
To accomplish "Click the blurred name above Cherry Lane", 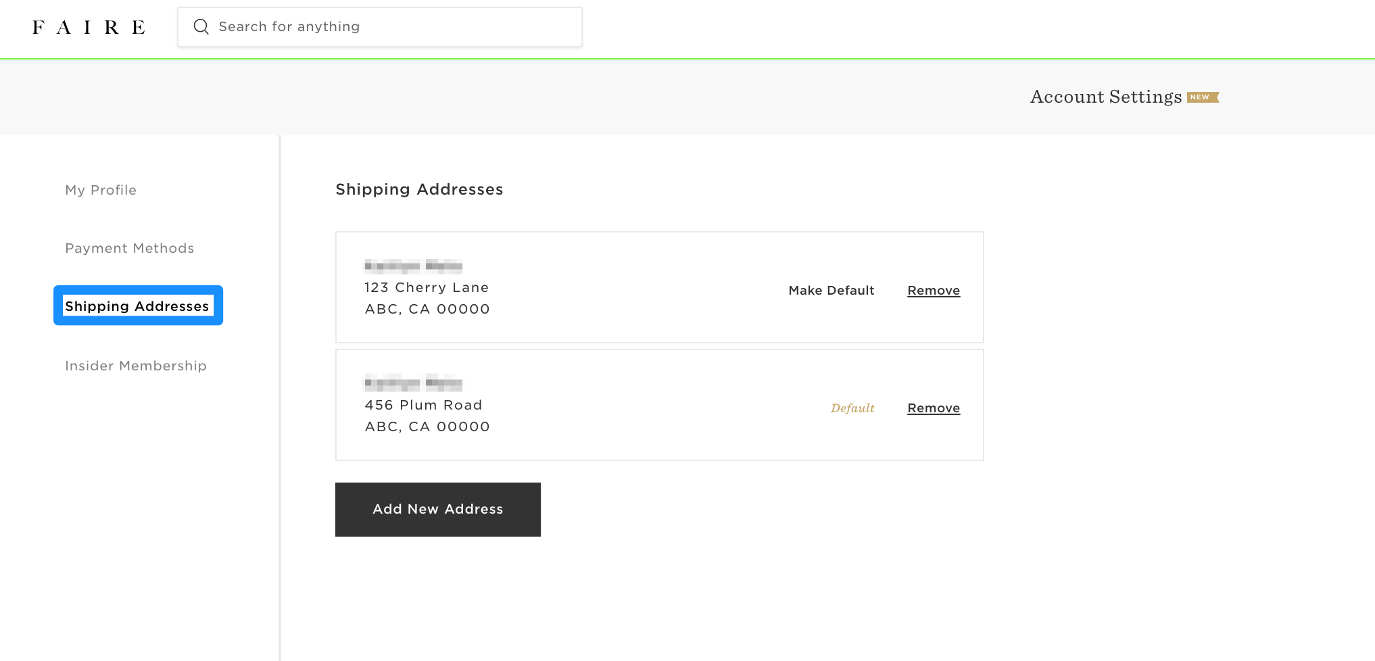I will click(x=413, y=266).
